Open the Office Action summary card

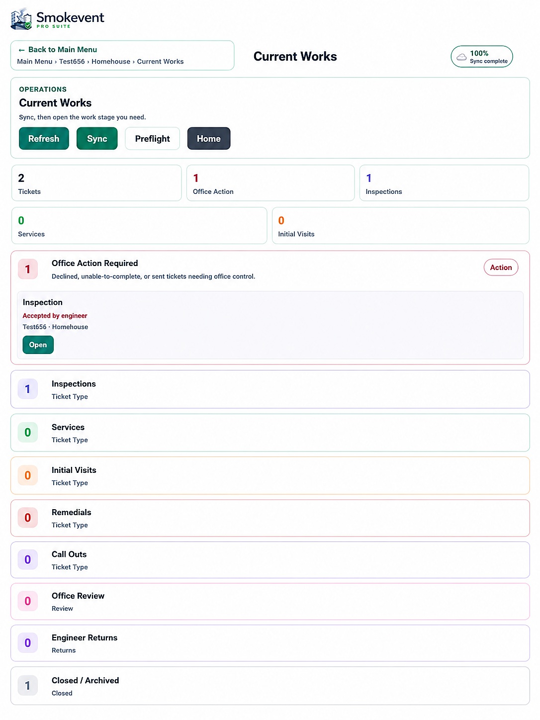(x=270, y=183)
